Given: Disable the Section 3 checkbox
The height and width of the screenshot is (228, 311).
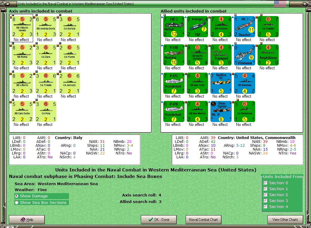Looking at the screenshot, I should coord(265,201).
